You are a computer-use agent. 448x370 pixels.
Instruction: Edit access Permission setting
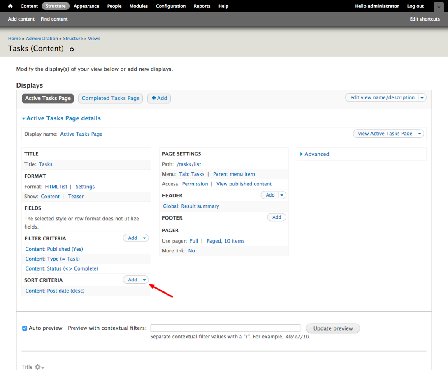point(195,184)
